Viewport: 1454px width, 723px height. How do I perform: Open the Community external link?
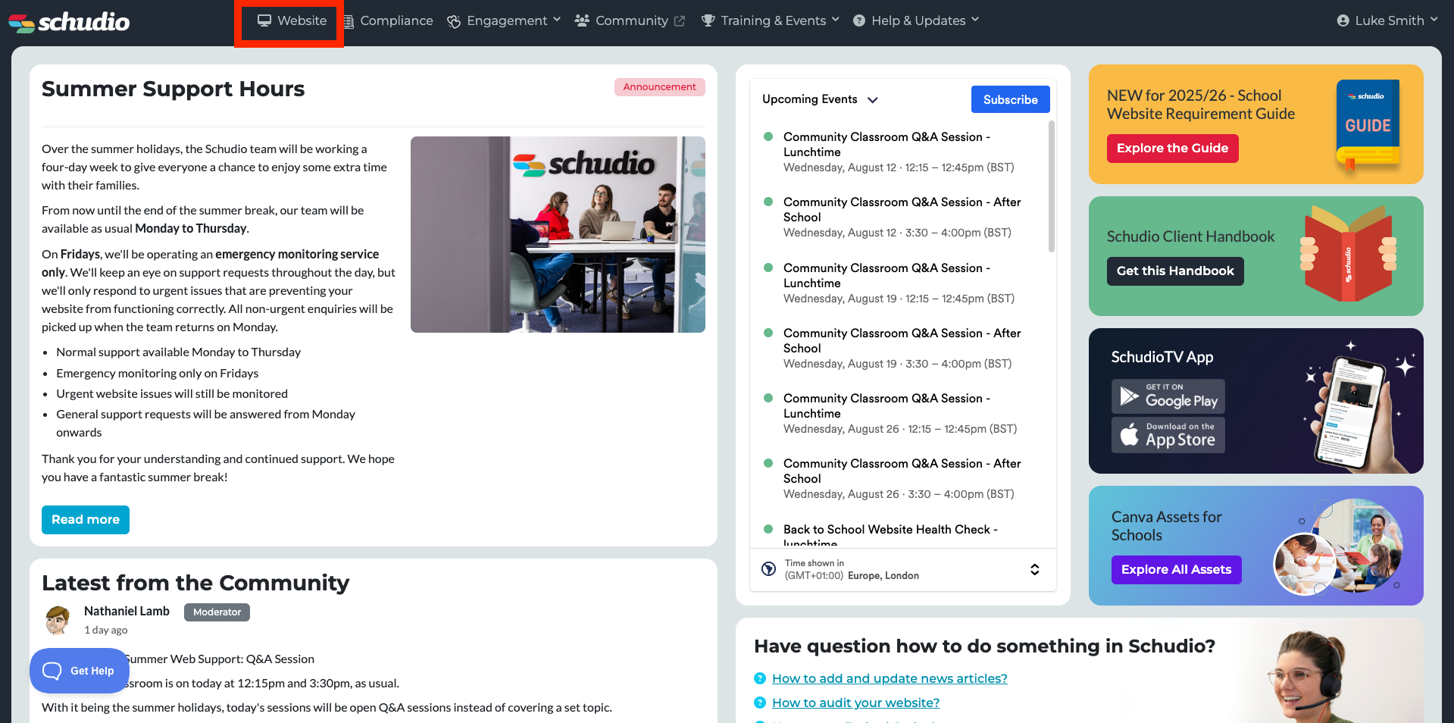point(630,20)
